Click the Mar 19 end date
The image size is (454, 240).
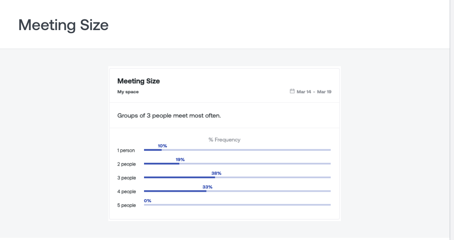[x=324, y=92]
